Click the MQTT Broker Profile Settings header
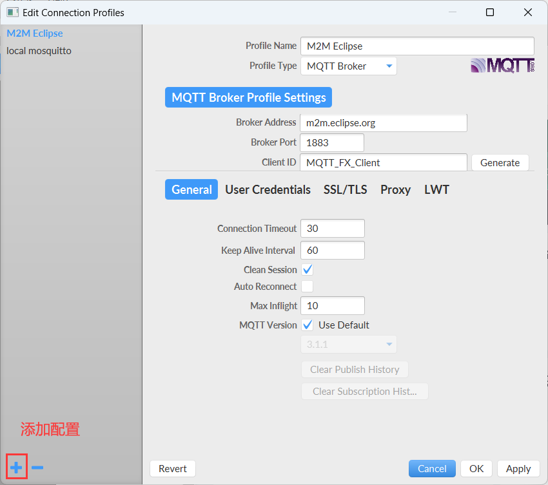 248,97
